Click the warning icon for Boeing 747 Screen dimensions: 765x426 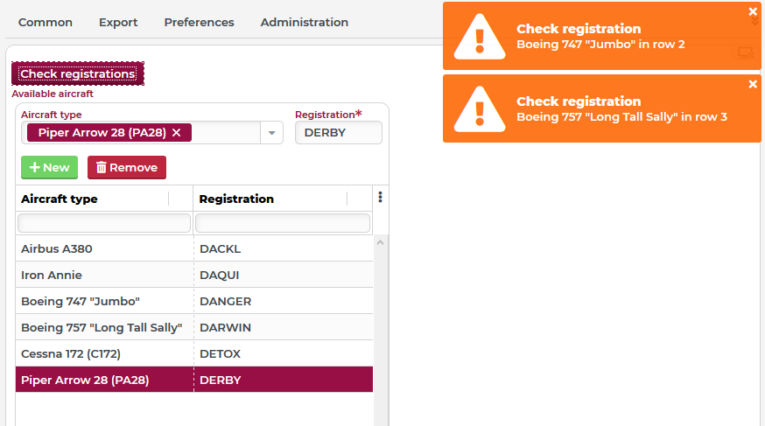coord(480,37)
